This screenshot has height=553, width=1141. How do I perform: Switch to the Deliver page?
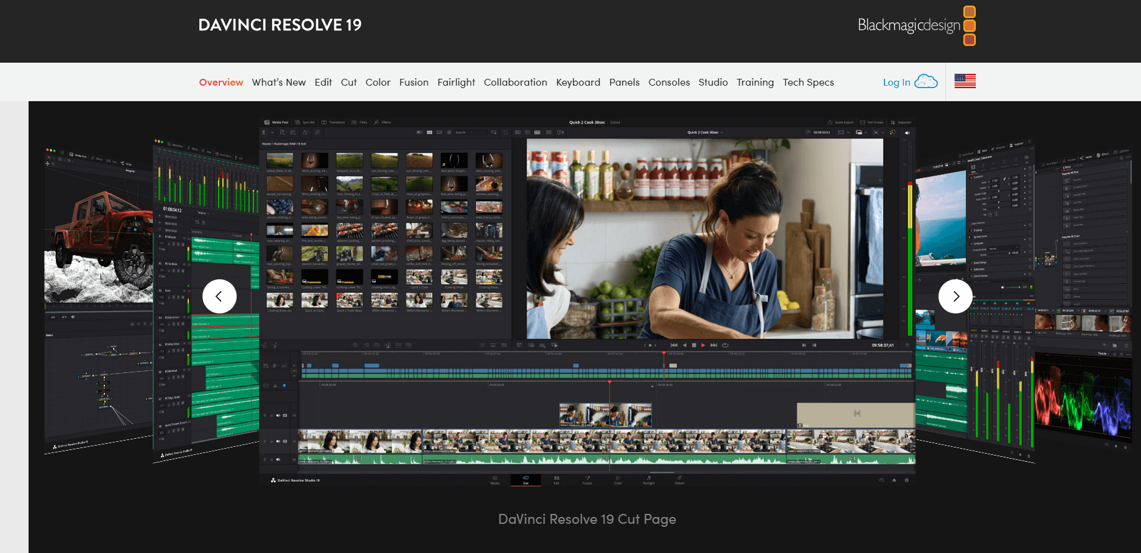coord(680,480)
